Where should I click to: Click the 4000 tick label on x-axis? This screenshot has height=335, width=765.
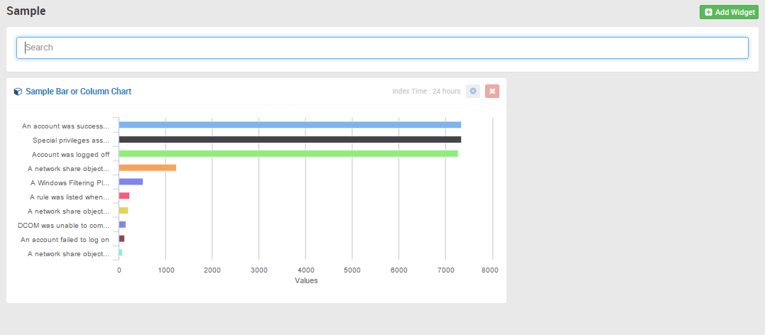click(305, 270)
